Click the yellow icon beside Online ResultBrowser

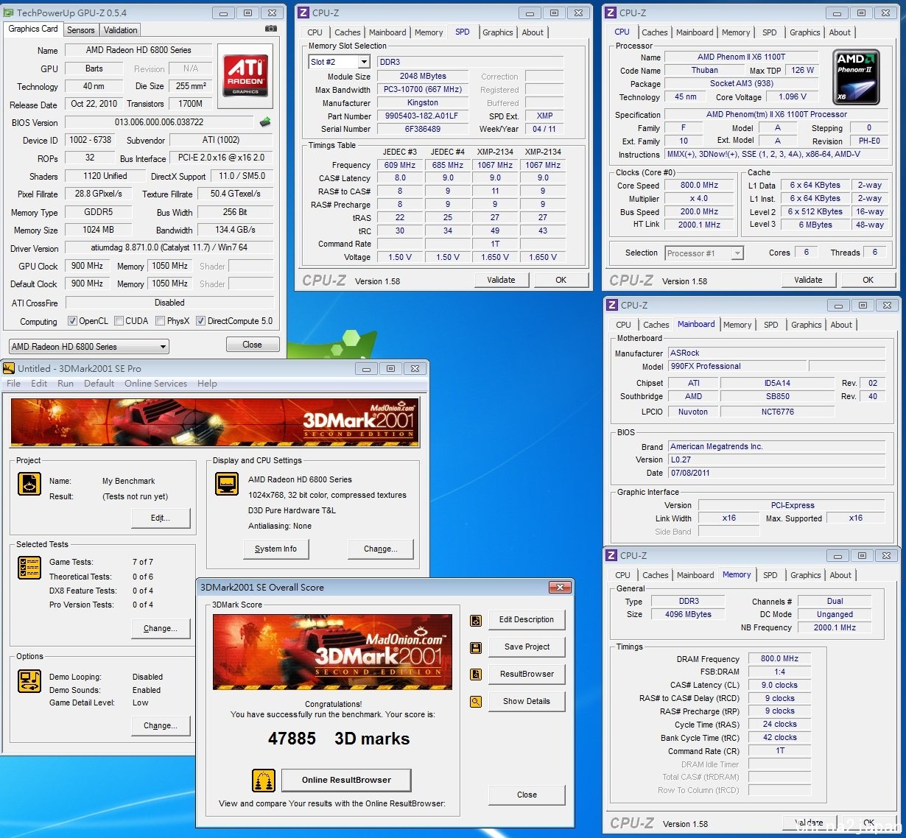point(264,780)
